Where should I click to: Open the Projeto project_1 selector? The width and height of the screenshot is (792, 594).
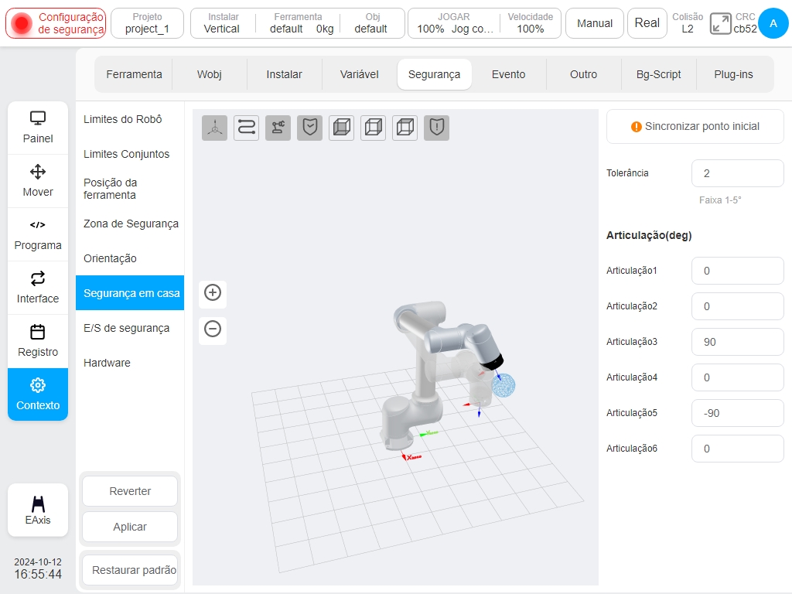(147, 23)
